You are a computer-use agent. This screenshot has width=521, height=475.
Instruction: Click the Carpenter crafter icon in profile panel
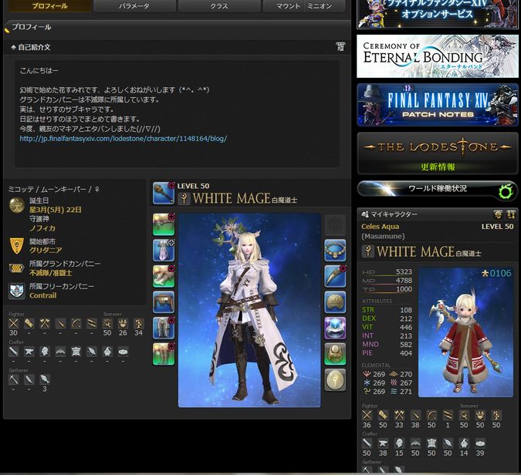pos(13,351)
